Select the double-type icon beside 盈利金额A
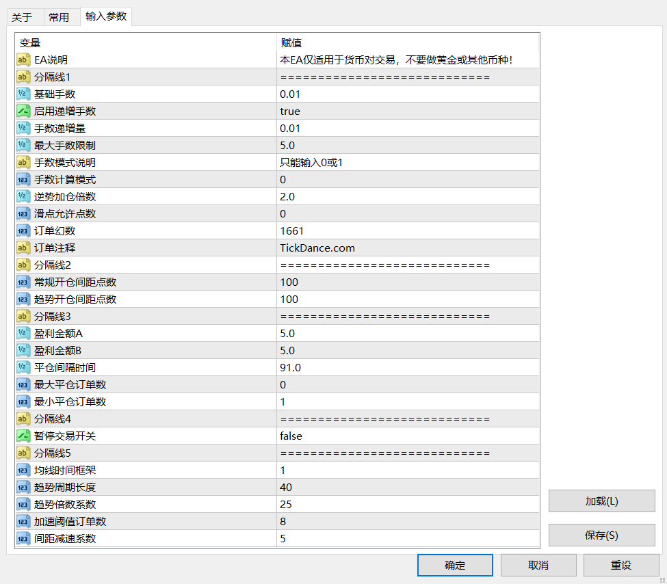This screenshot has width=667, height=584. (23, 334)
